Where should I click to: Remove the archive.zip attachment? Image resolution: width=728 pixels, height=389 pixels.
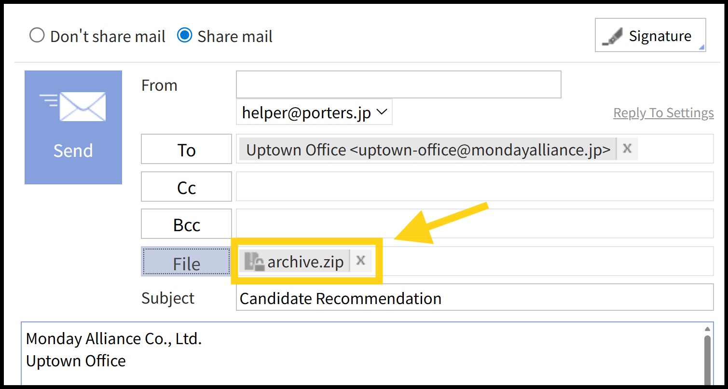click(x=360, y=261)
